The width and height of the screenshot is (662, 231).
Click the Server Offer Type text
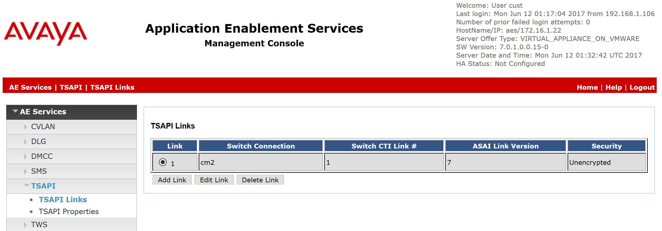548,39
